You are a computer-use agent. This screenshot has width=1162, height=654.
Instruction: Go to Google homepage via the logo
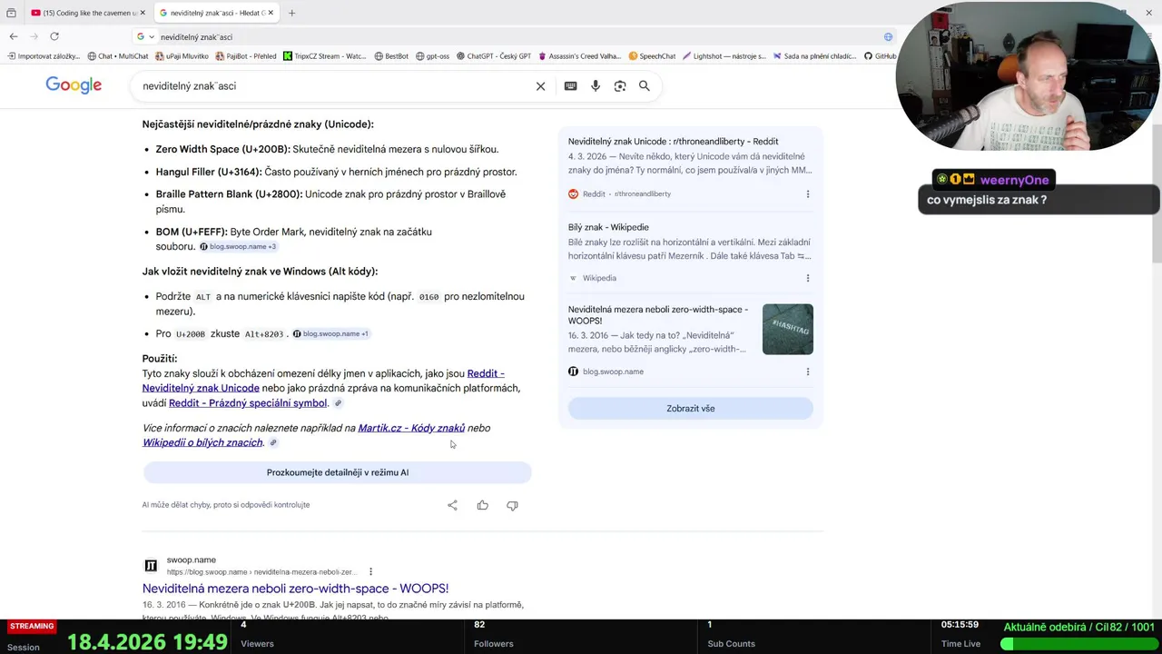click(74, 85)
